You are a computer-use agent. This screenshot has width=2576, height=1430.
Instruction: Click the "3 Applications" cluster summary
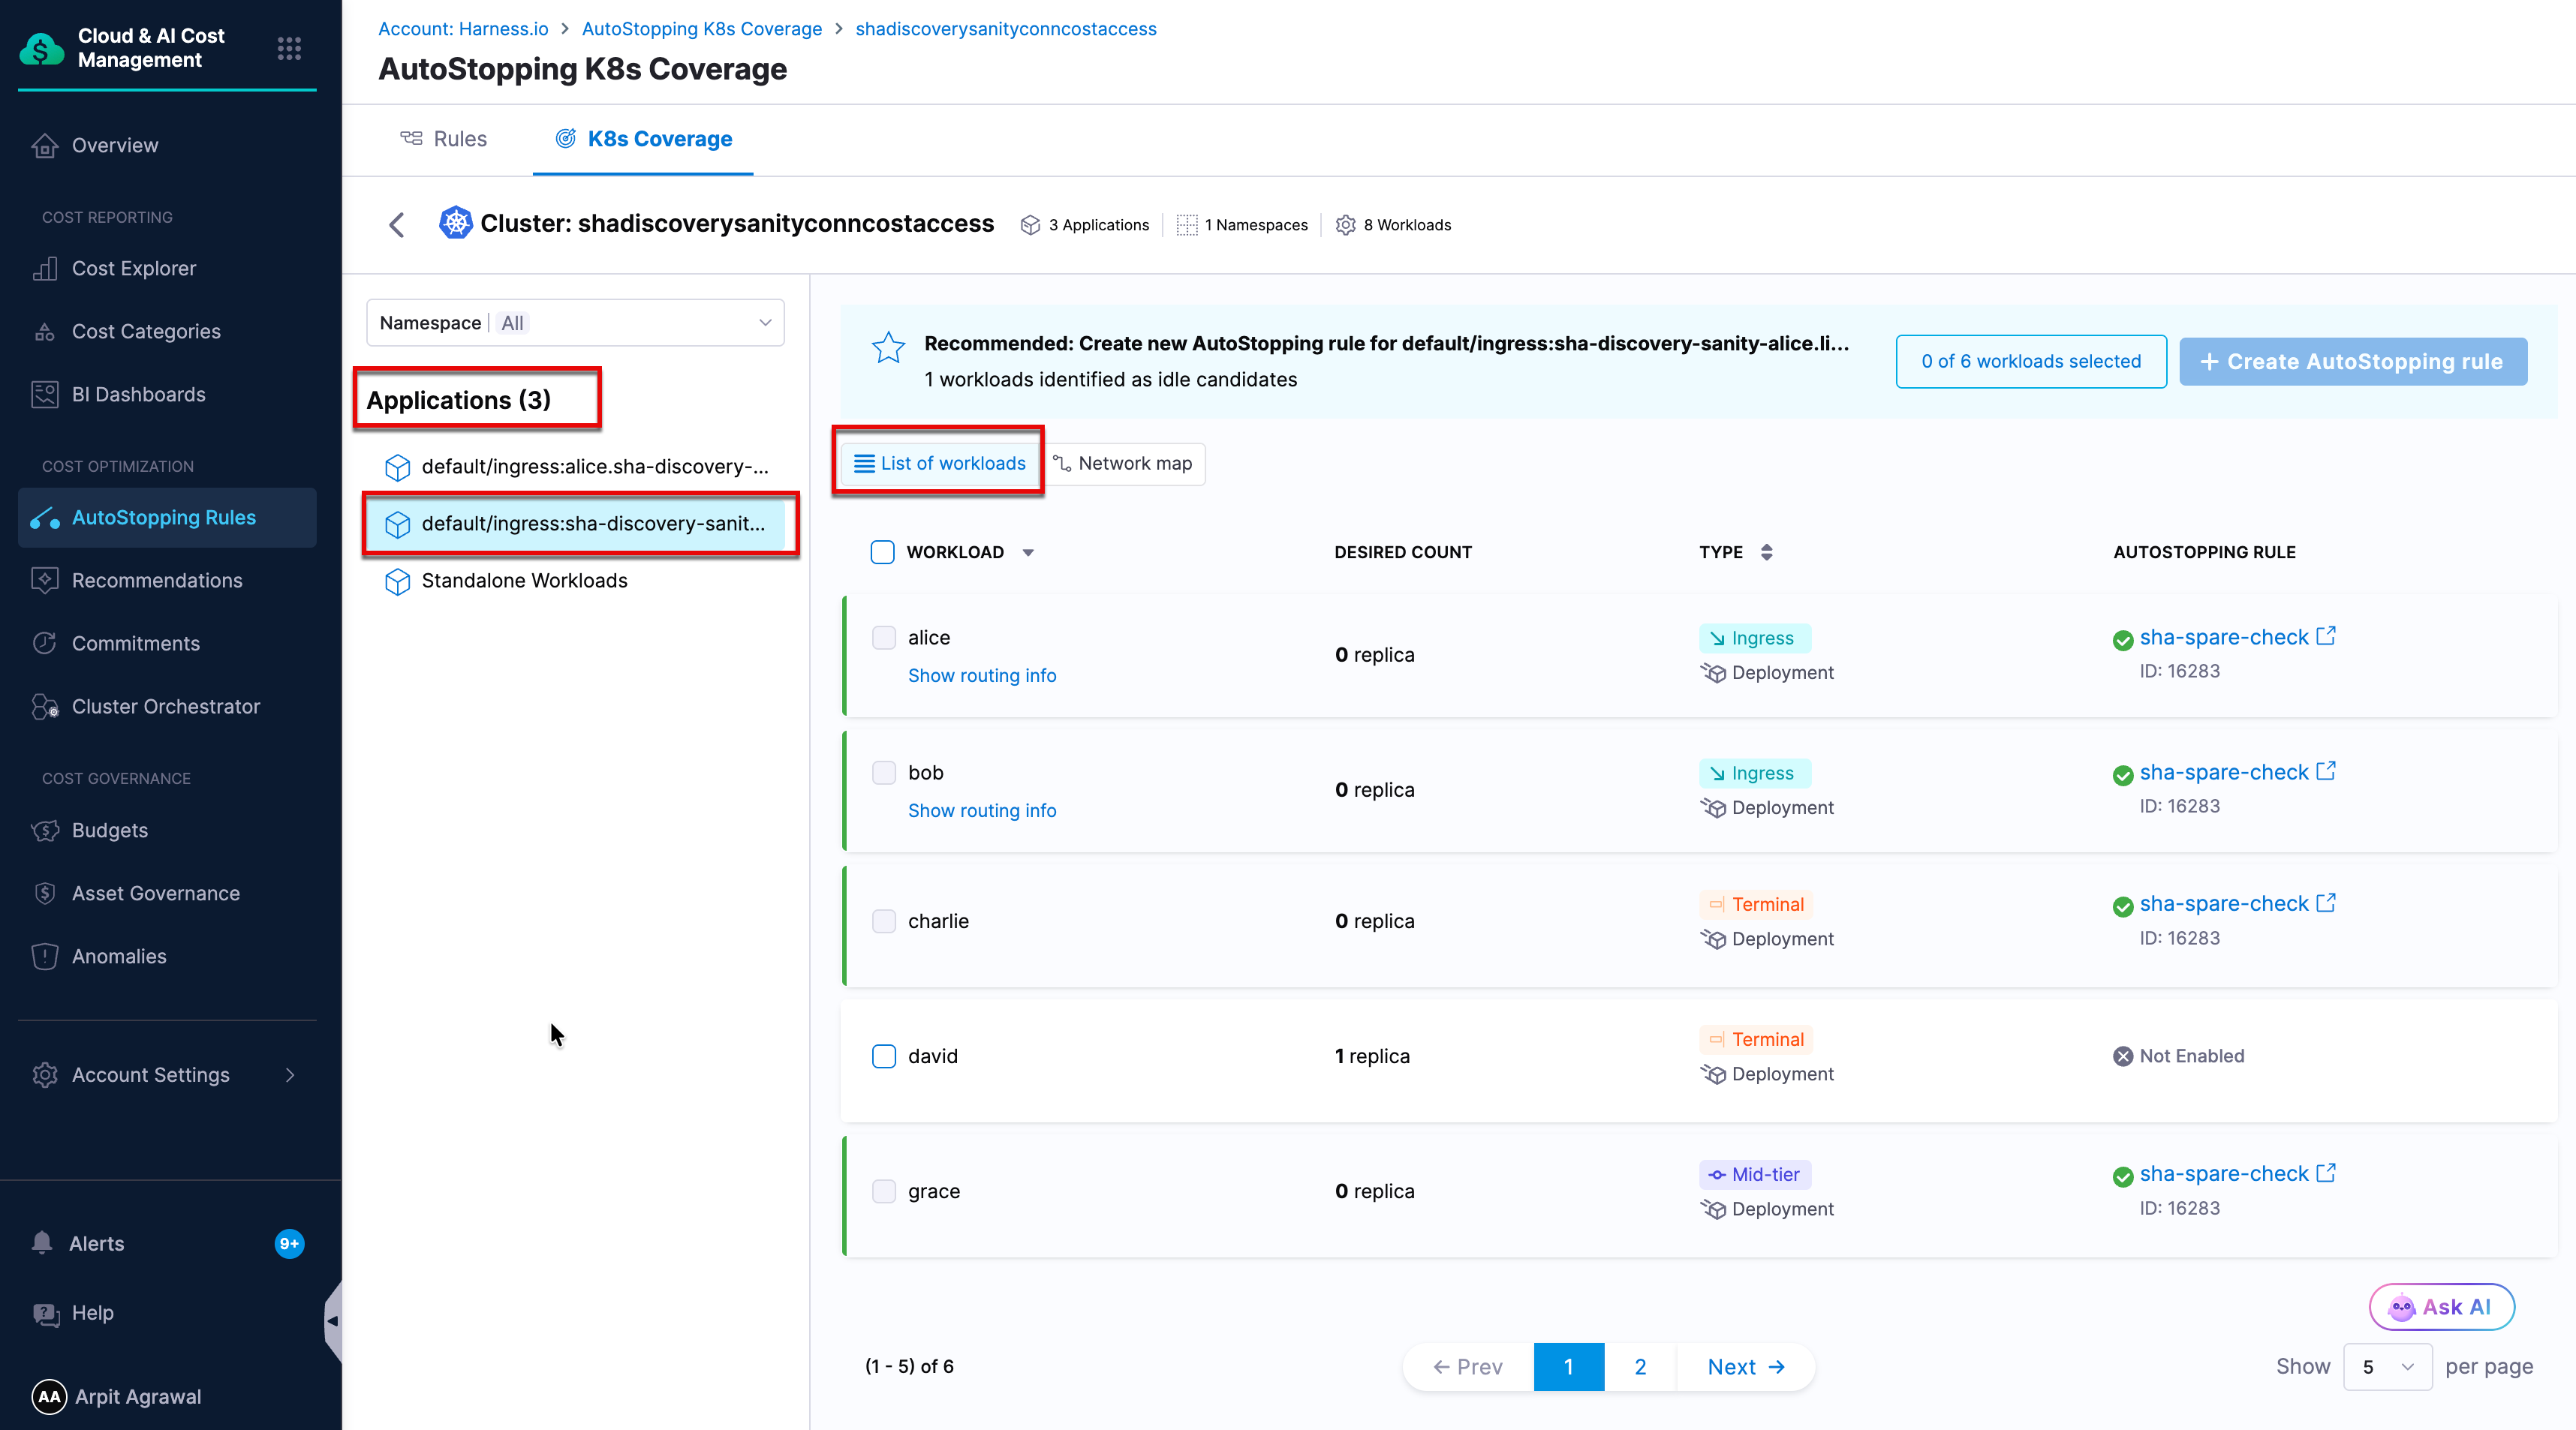tap(1085, 225)
